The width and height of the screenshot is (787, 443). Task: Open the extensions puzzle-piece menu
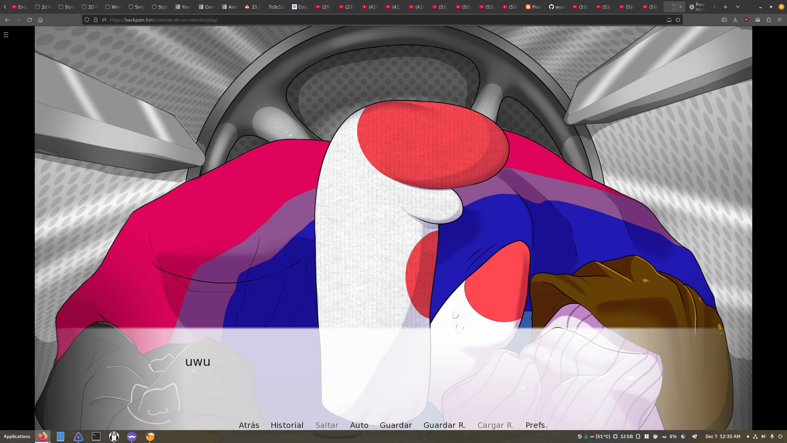pyautogui.click(x=769, y=20)
